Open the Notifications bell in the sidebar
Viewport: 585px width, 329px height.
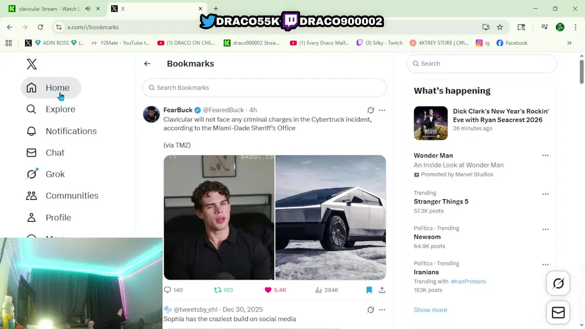[x=32, y=131]
